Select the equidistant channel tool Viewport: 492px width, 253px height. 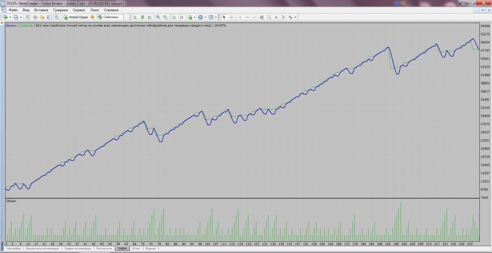pyautogui.click(x=261, y=17)
